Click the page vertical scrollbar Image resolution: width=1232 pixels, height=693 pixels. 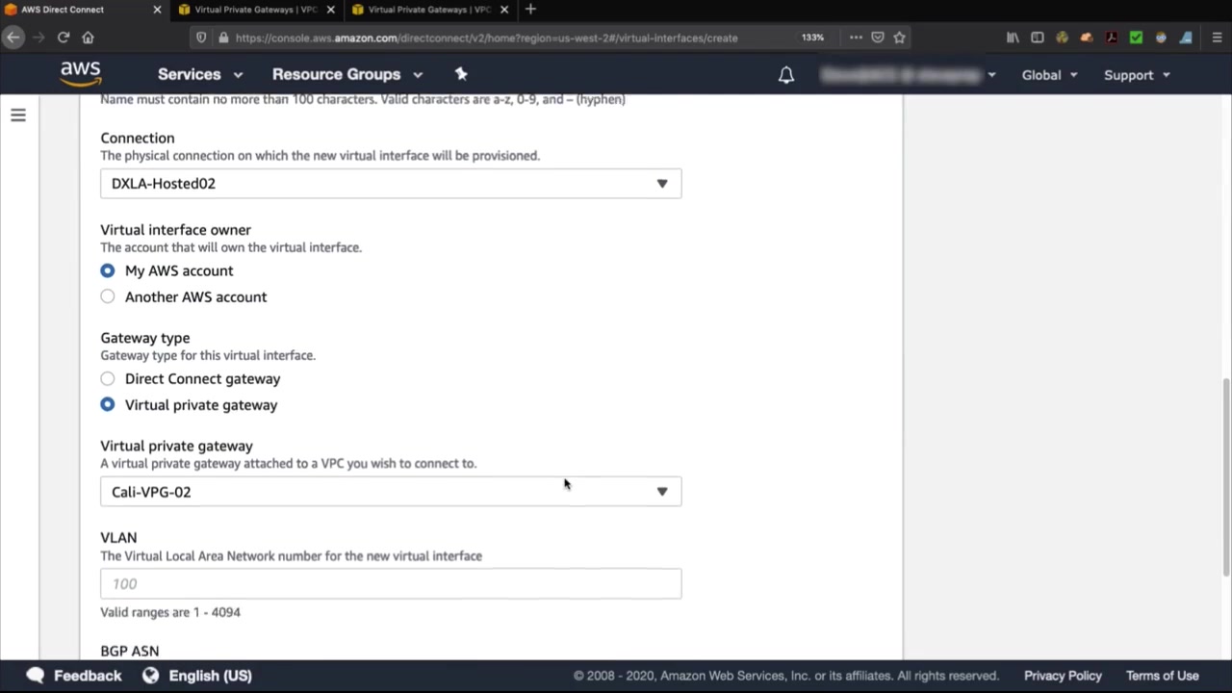pos(1226,476)
